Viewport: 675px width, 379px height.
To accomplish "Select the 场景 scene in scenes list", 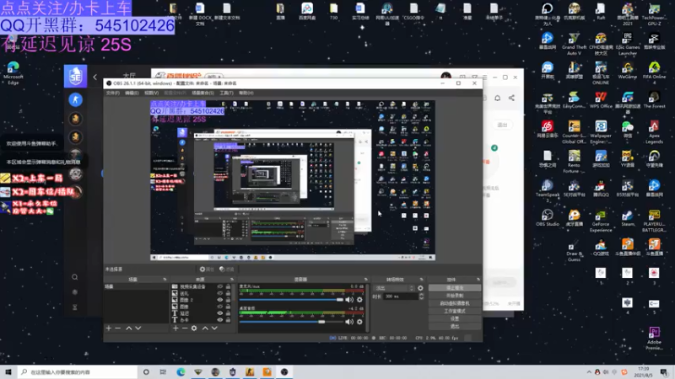I will [x=136, y=286].
